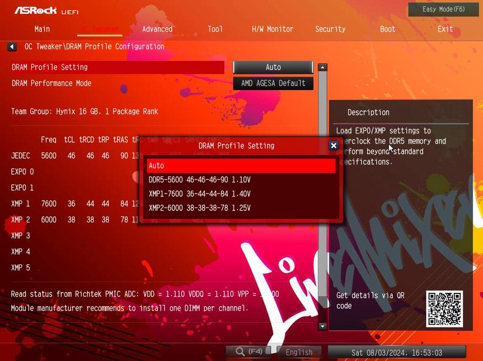Switch to the OC Tweaker tab

[100, 29]
